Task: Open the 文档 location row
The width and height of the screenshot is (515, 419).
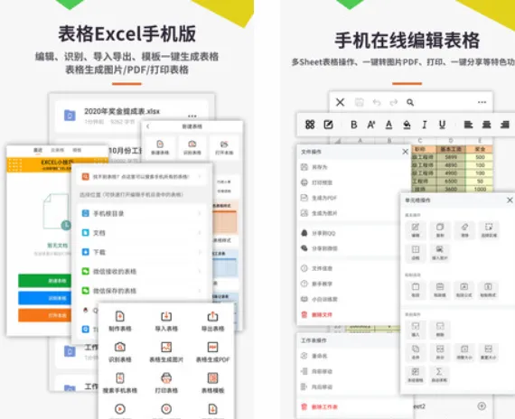Action: click(x=142, y=233)
